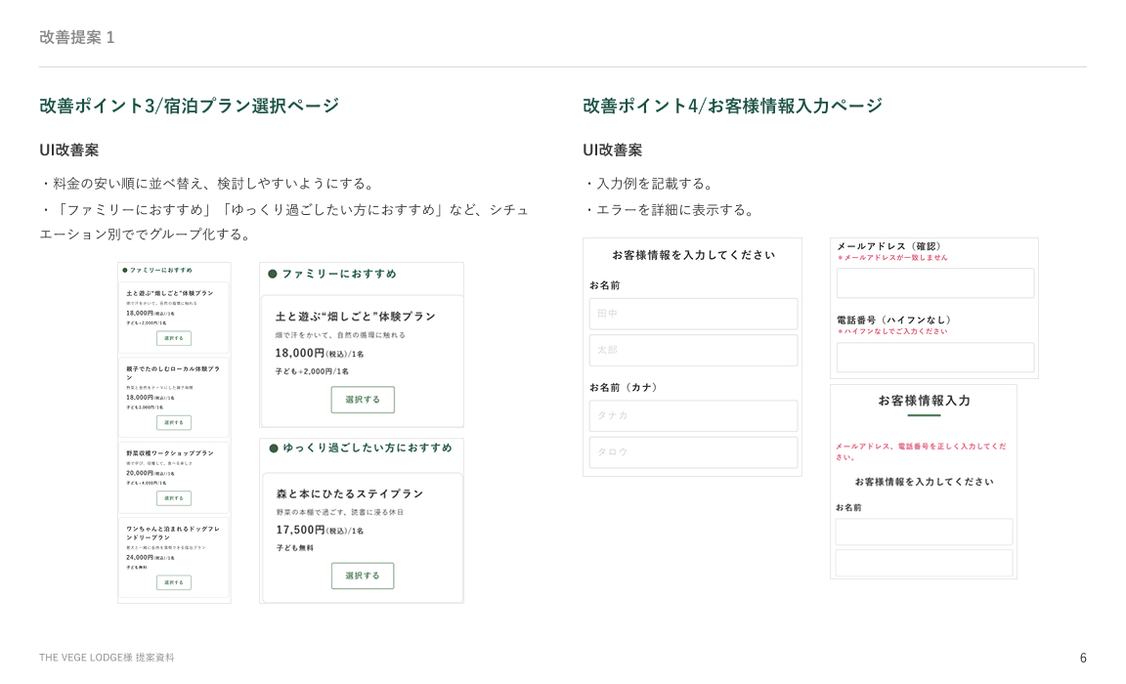Choose 選択する for the ドッグフレンドリープラン
The image size is (1126, 684).
tap(174, 582)
